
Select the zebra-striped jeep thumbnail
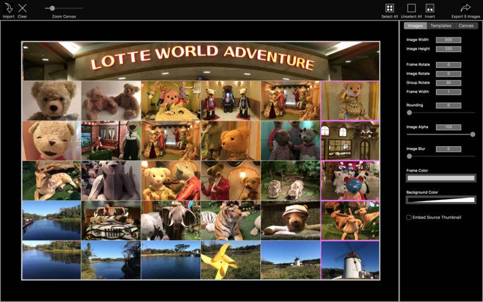pos(111,220)
